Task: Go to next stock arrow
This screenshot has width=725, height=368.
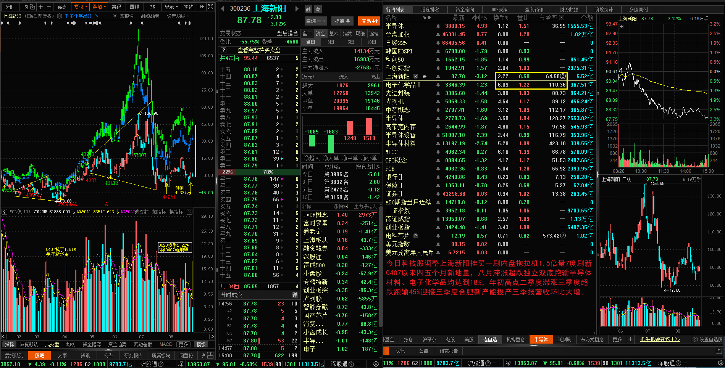Action: click(x=297, y=8)
